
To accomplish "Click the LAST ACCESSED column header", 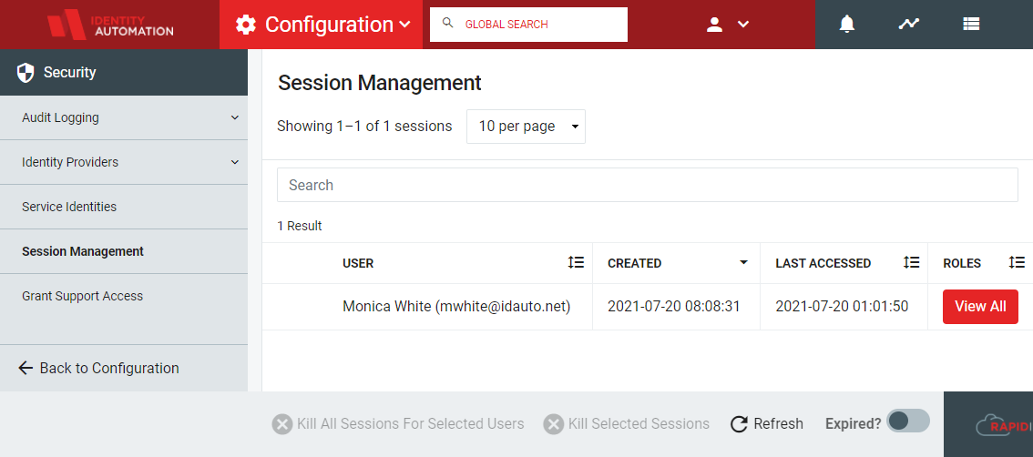I will 823,263.
